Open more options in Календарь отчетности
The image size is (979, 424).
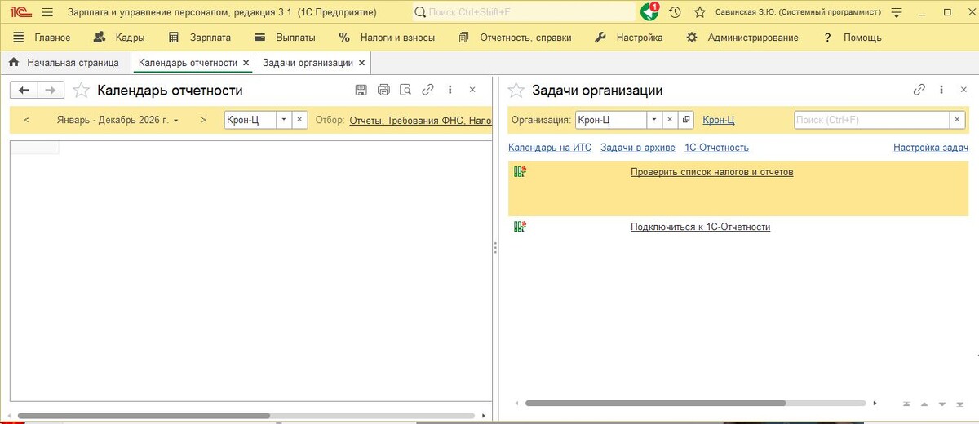450,91
